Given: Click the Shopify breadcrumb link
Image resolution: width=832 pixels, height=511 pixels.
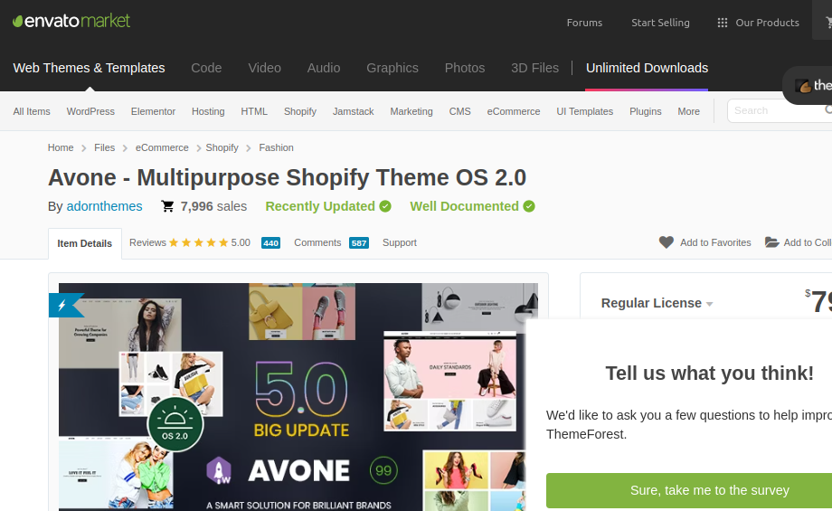Looking at the screenshot, I should click(x=222, y=147).
